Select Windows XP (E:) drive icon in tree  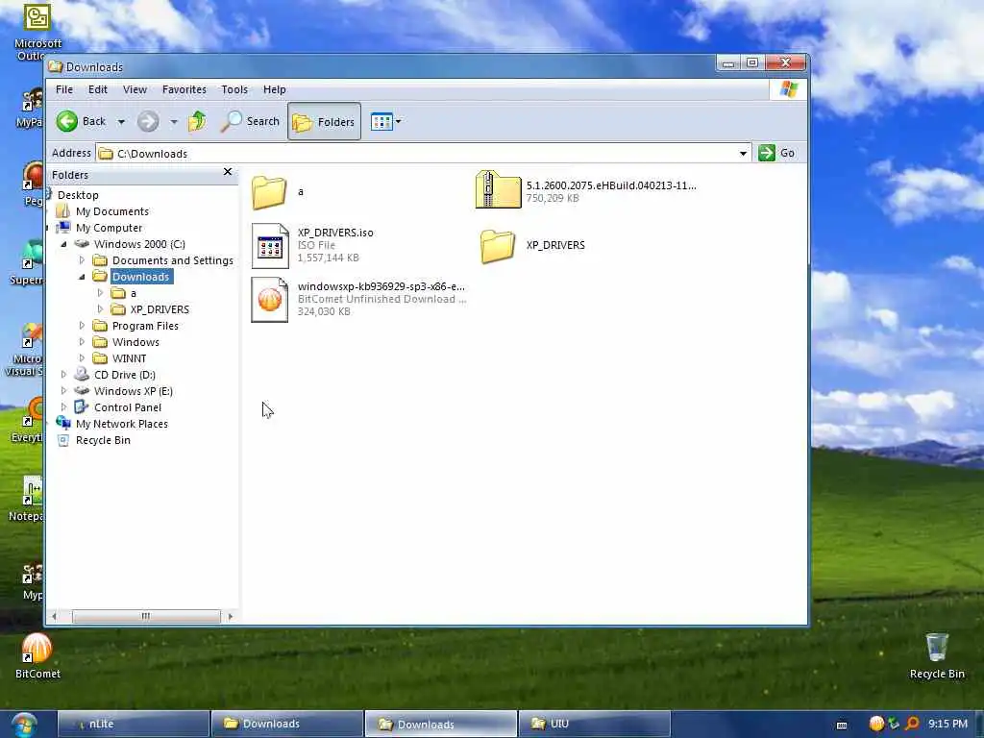(82, 390)
